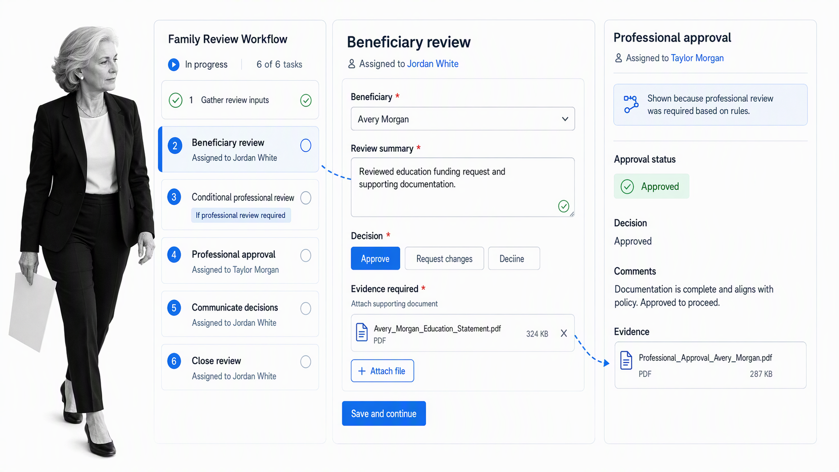Choose the Approve decision button
This screenshot has width=839, height=472.
click(375, 259)
